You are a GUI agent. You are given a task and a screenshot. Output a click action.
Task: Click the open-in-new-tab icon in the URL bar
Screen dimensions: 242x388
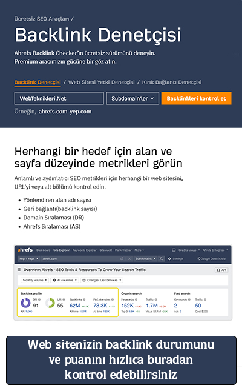click(x=122, y=259)
